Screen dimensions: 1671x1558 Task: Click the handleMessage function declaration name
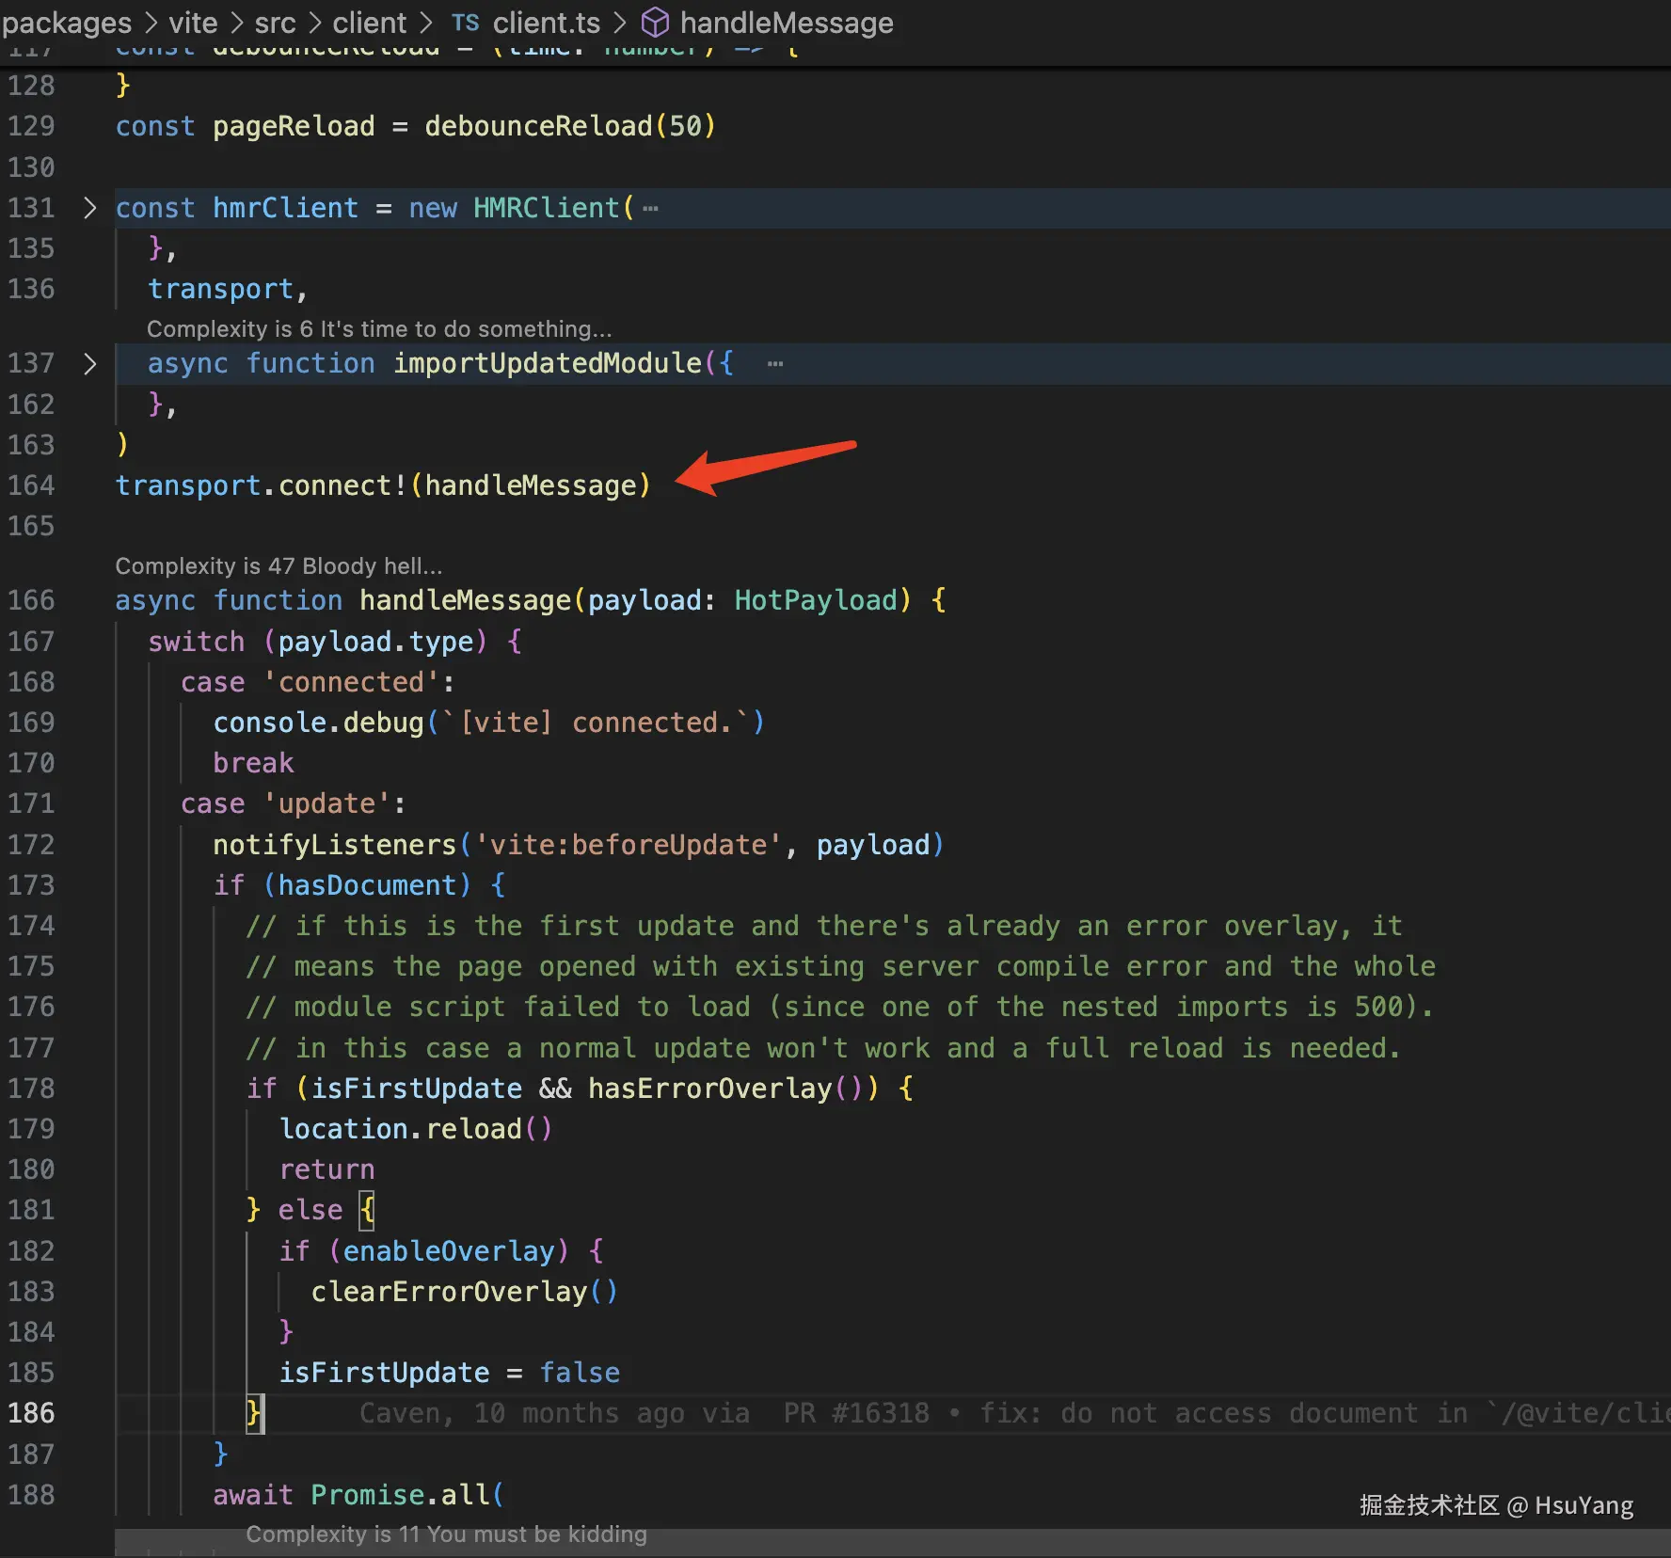(x=465, y=600)
